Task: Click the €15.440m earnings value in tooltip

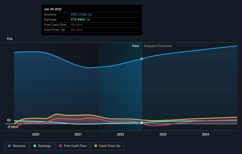Action: [x=78, y=19]
